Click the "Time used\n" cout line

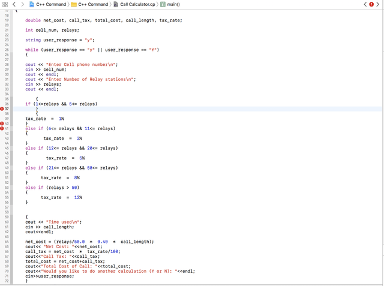point(53,222)
